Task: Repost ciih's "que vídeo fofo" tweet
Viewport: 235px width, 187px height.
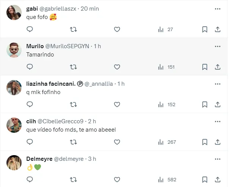Action: click(x=73, y=142)
